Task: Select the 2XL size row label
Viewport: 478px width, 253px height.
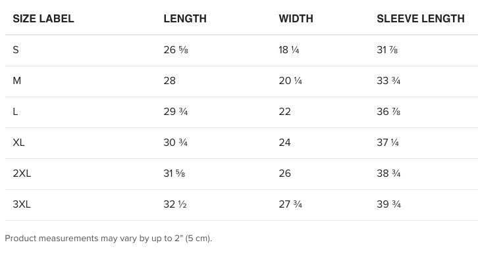Action: (x=22, y=173)
